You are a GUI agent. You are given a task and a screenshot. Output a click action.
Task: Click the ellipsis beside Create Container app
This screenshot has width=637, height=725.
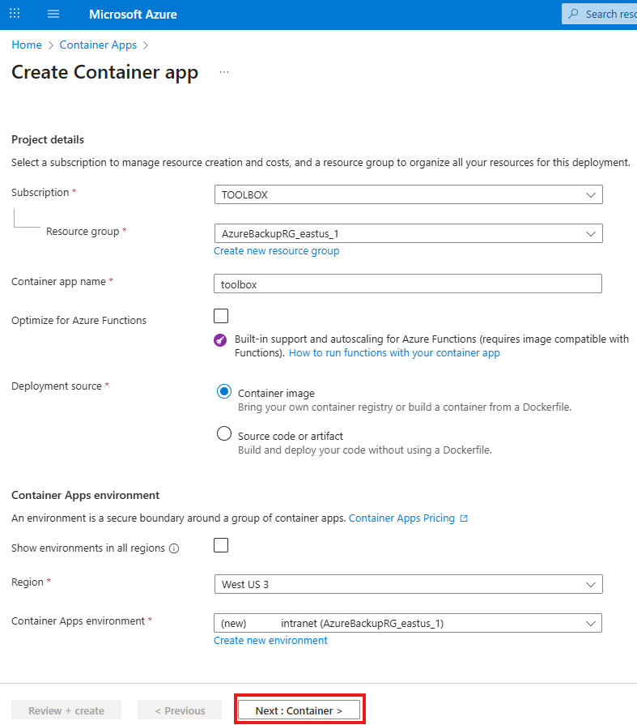click(x=224, y=72)
